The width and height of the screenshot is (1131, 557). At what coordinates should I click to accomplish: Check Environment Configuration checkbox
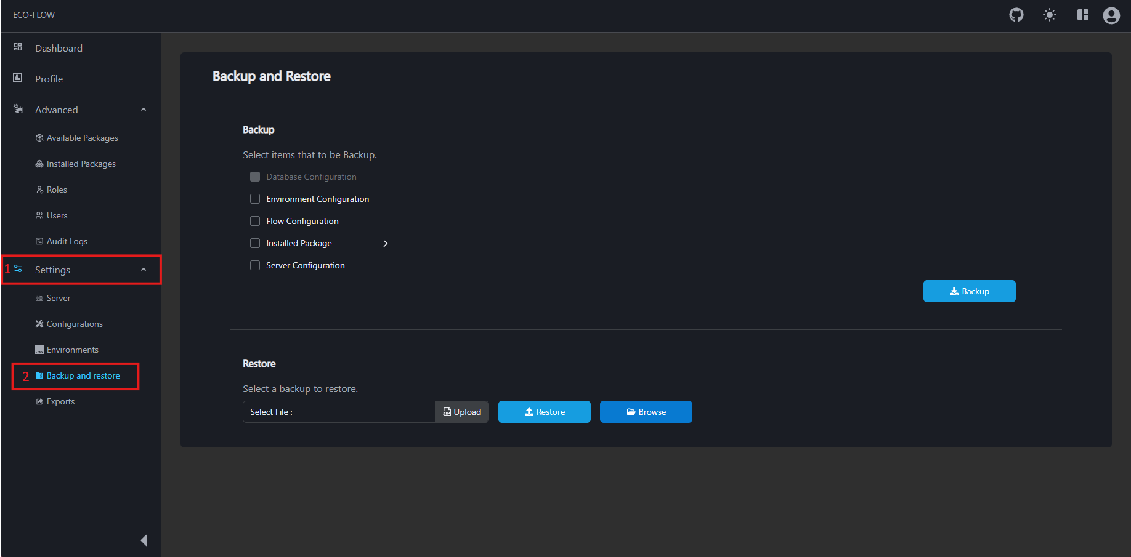[255, 199]
